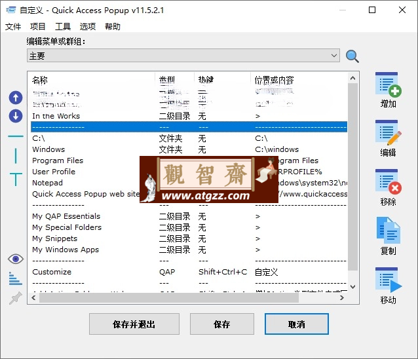Select the Quick Access Popup web site row
The image size is (418, 359).
[189, 194]
